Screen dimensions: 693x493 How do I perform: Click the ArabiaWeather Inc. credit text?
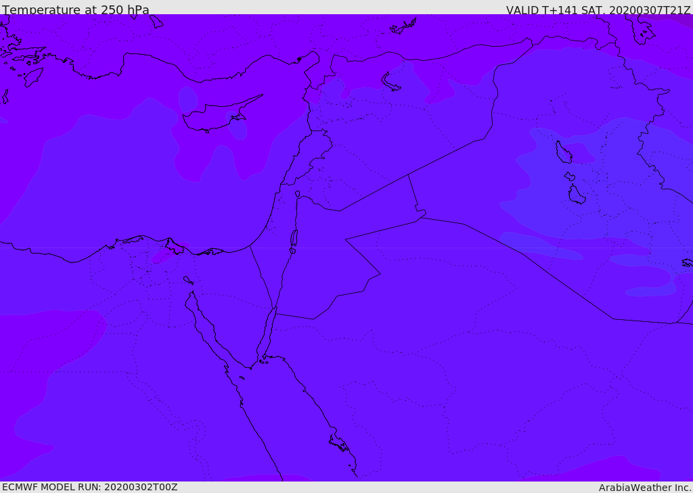click(x=645, y=488)
